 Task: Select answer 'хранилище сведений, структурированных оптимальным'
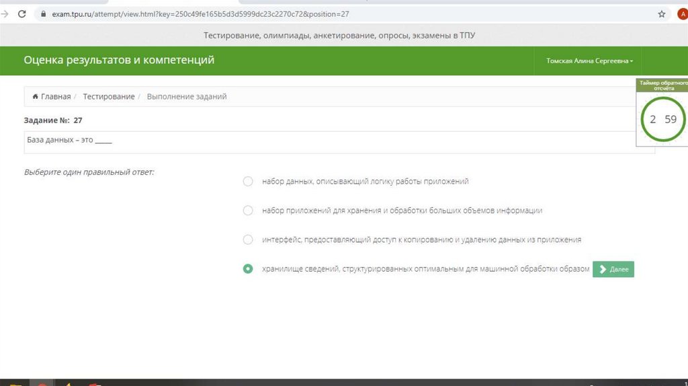coord(248,269)
